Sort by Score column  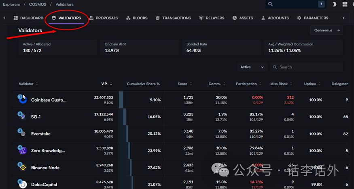pos(185,84)
